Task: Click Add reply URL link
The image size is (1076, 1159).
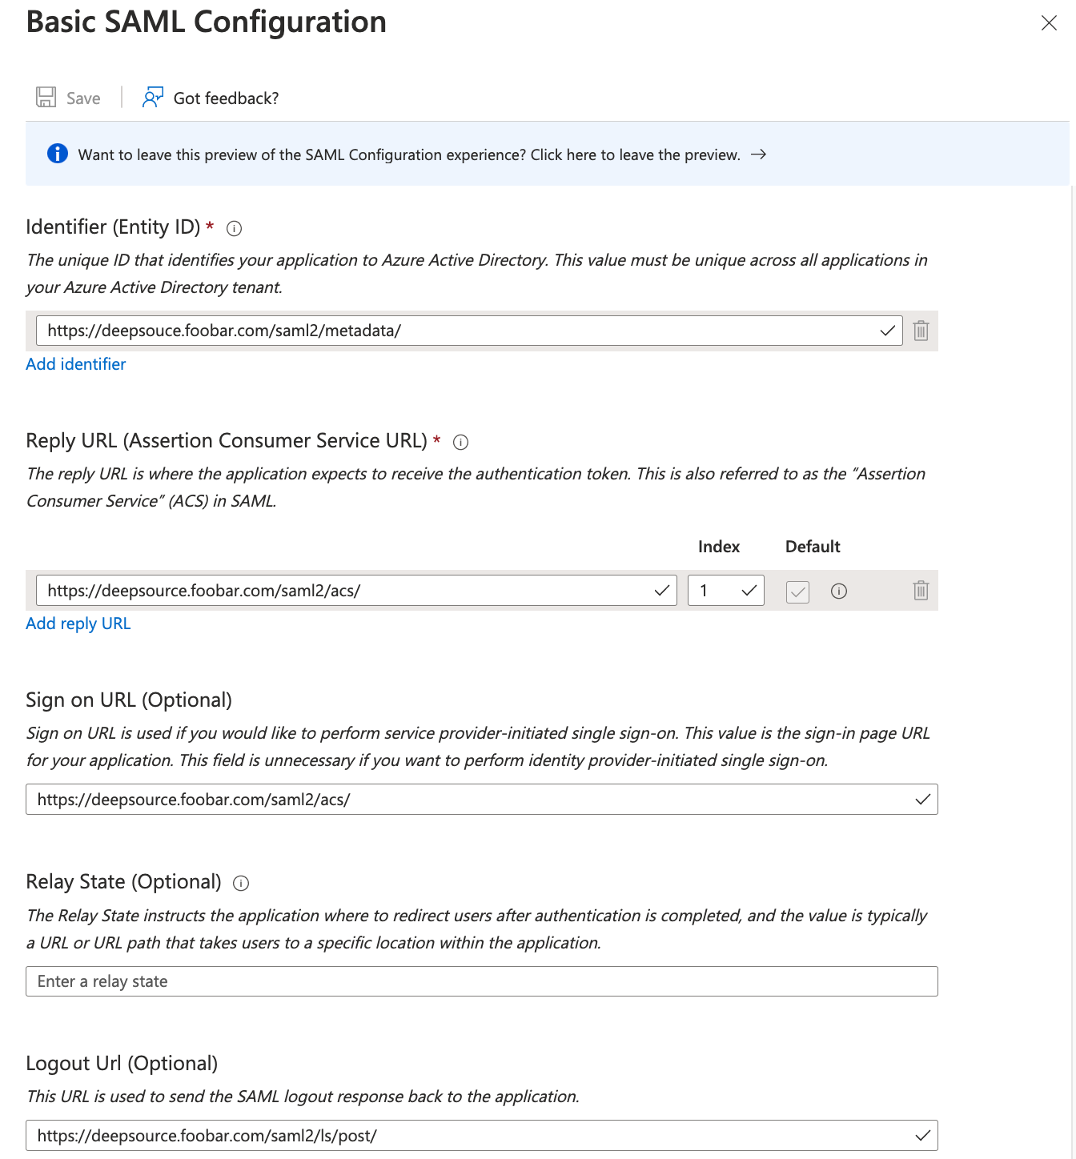Action: pos(78,624)
